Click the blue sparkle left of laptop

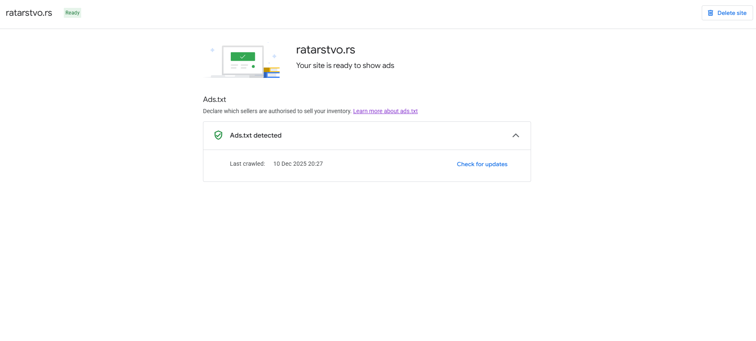coord(212,50)
